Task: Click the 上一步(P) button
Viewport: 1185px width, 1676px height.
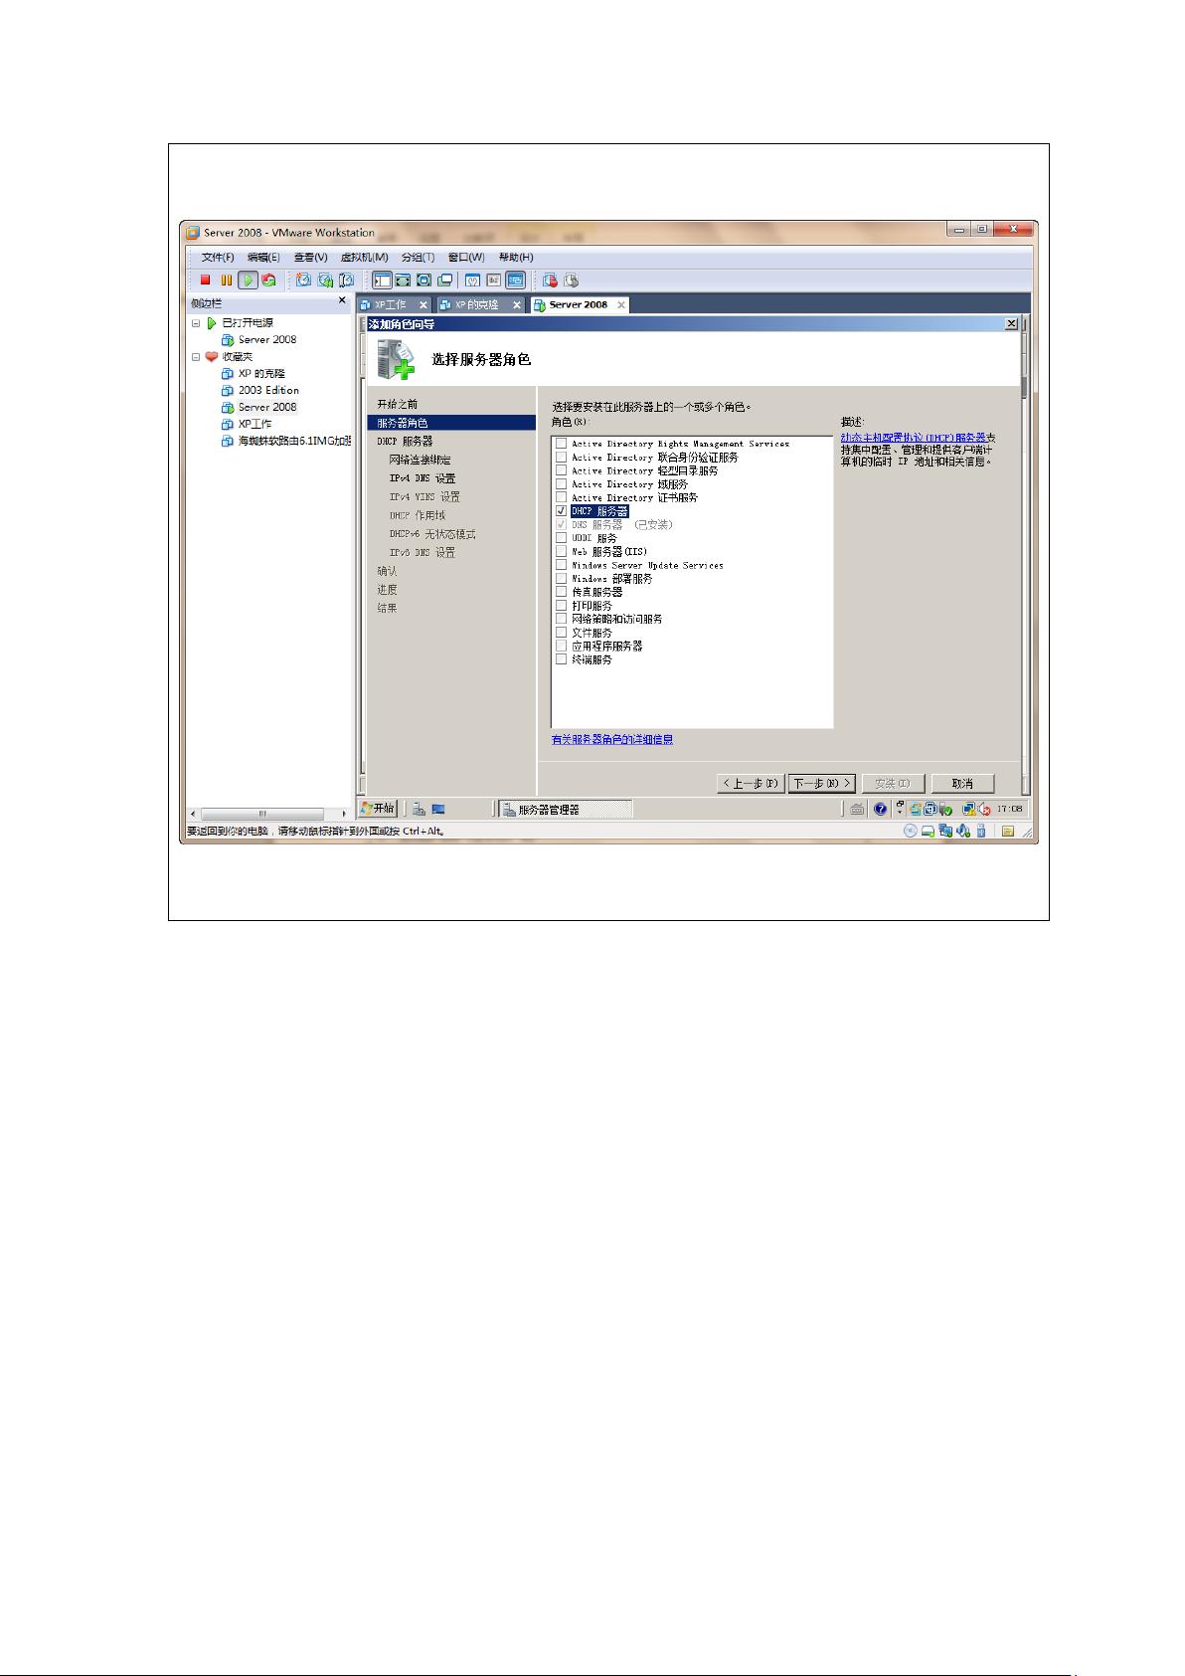Action: tap(751, 784)
